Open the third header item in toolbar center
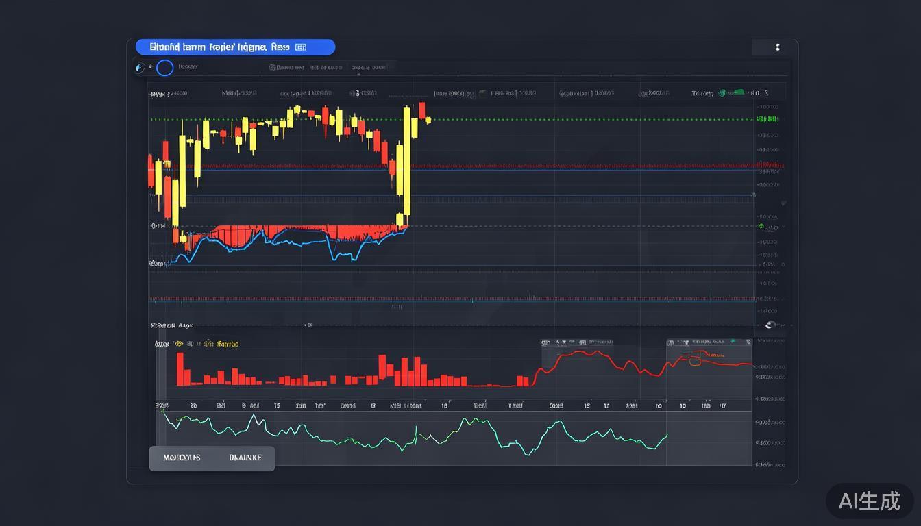 coord(370,67)
